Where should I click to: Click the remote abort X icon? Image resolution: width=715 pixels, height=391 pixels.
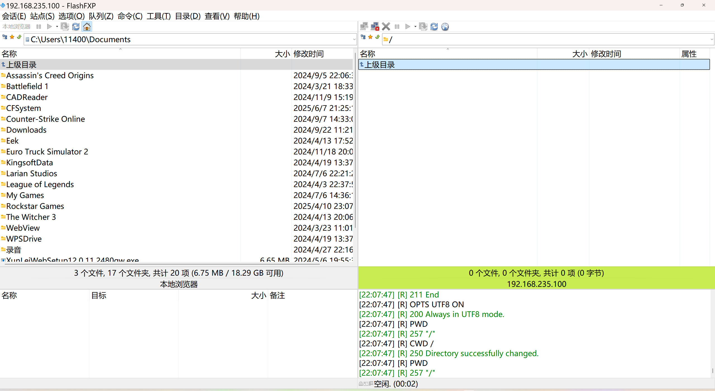click(x=386, y=27)
